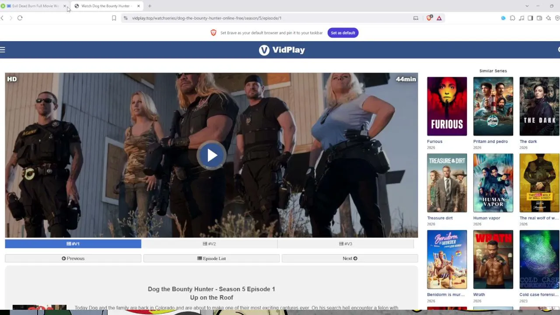Click the 'Up on the Roof' episode title
The width and height of the screenshot is (560, 315).
pyautogui.click(x=211, y=297)
